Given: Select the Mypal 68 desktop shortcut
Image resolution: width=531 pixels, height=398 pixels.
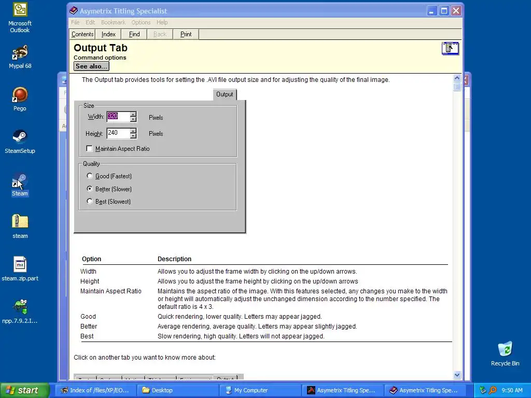Looking at the screenshot, I should (x=20, y=57).
